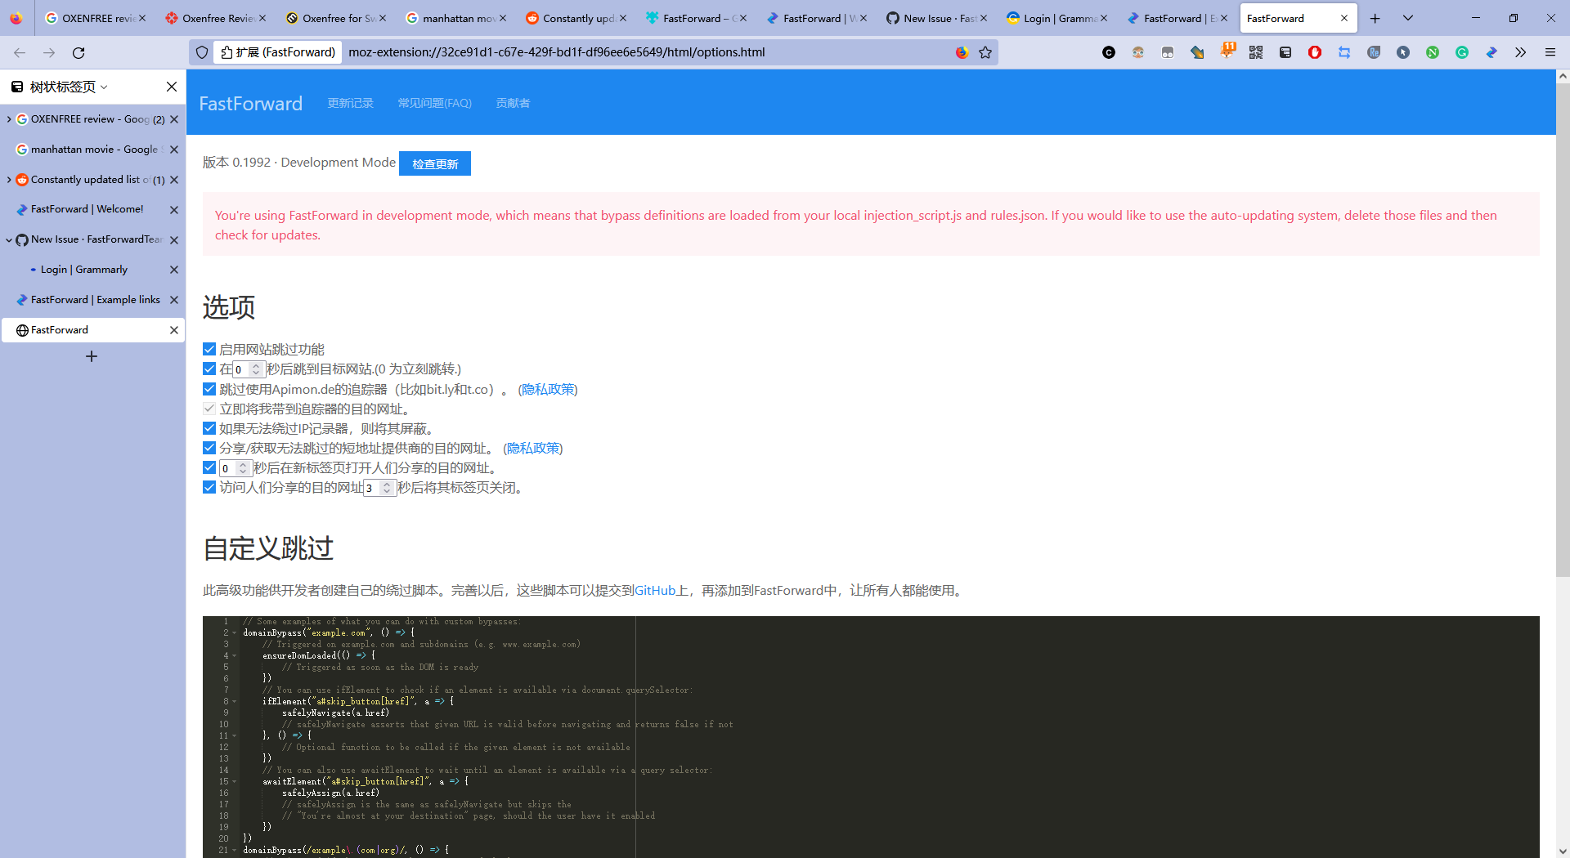Switch to the 常见问题(FAQ) menu item
Viewport: 1570px width, 858px height.
434,103
